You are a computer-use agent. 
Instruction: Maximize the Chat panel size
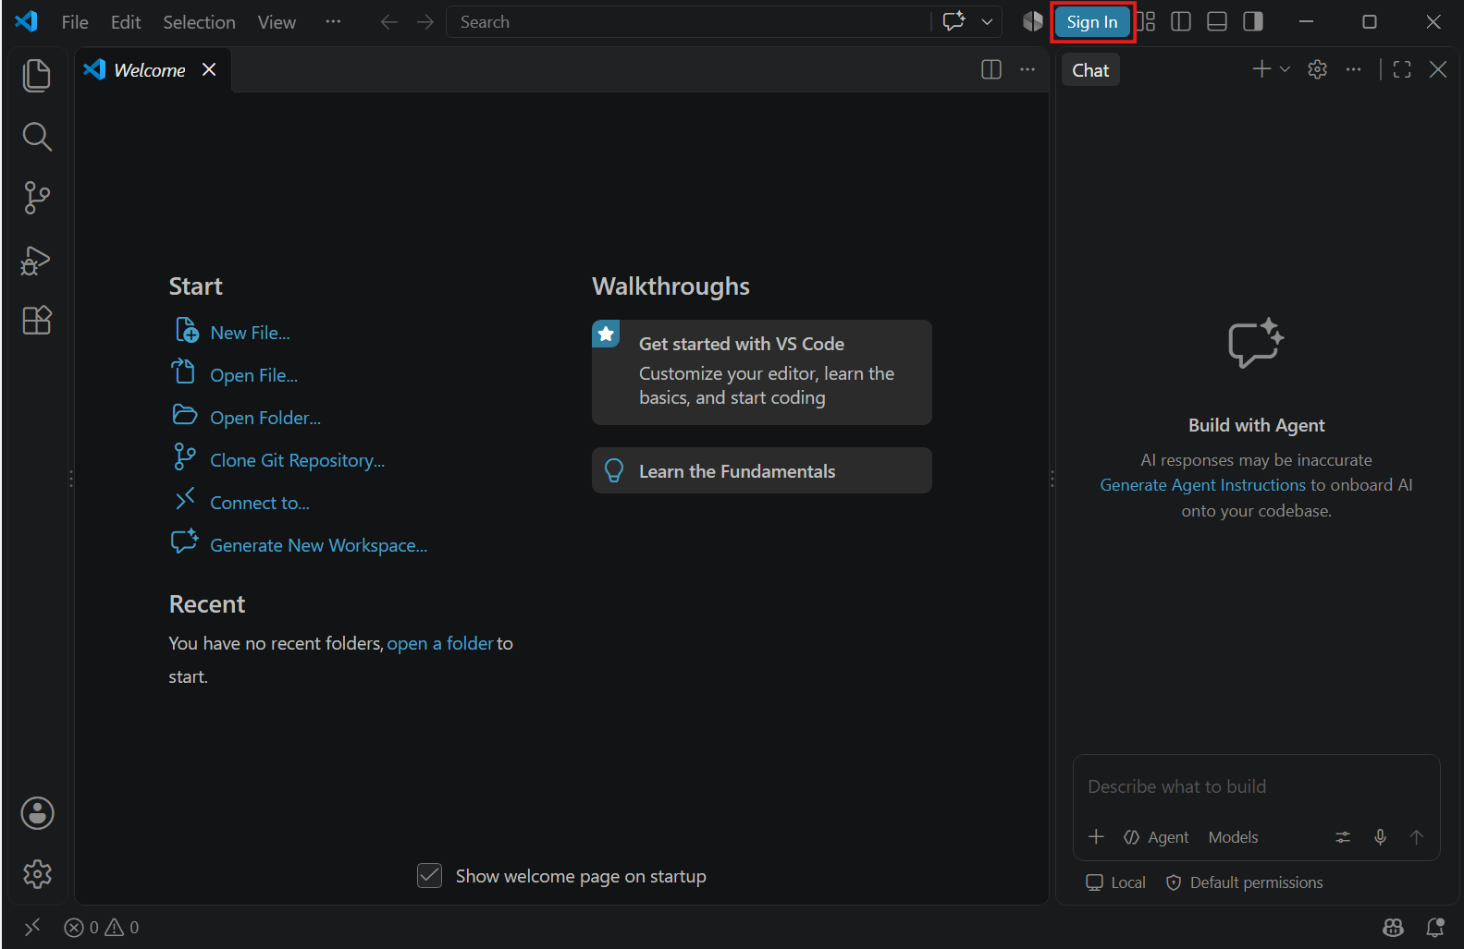click(1402, 69)
